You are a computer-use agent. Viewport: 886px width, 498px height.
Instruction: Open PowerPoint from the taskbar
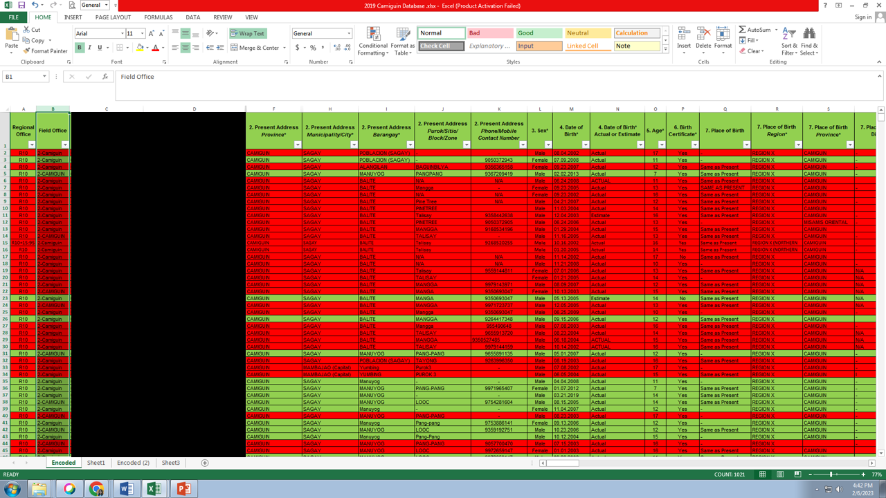[x=183, y=489]
